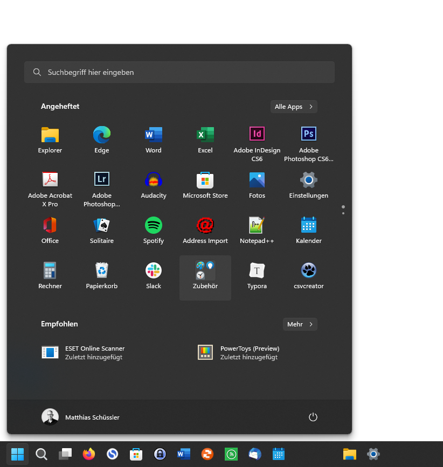Viewport: 443px width, 467px height.
Task: Open Audacity from pinned apps
Action: coord(154,185)
